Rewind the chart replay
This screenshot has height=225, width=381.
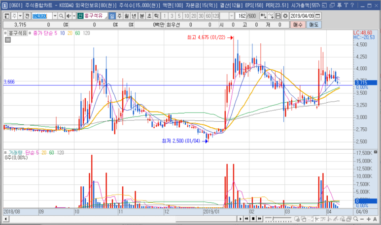coord(246,219)
